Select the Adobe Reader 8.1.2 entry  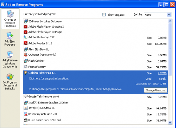[96, 43]
